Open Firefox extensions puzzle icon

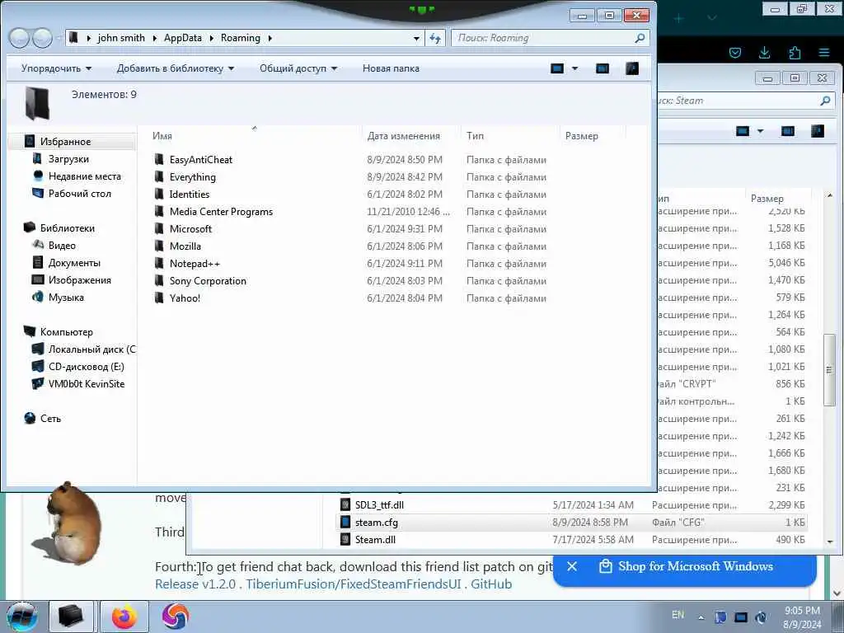click(795, 52)
